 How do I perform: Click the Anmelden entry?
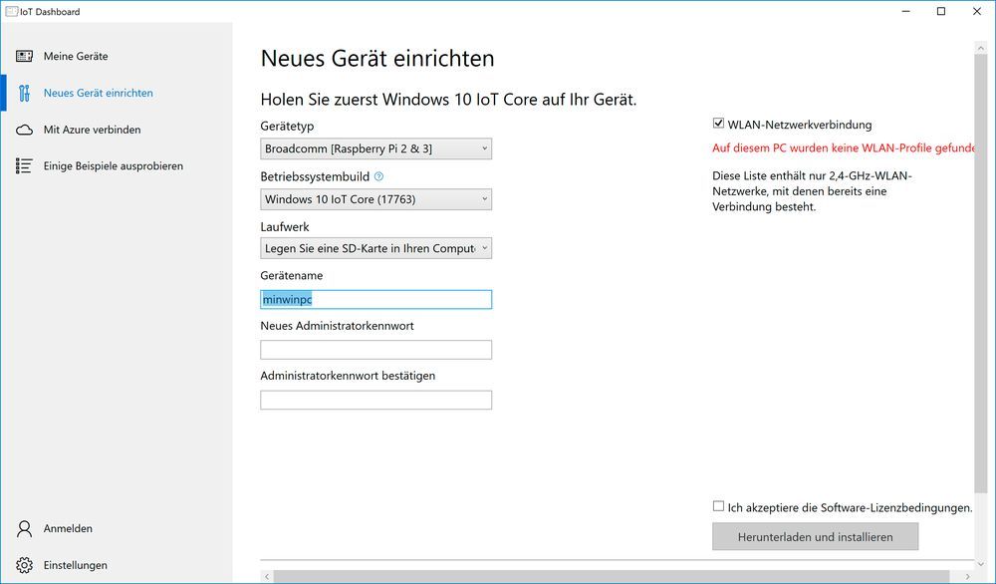point(67,528)
